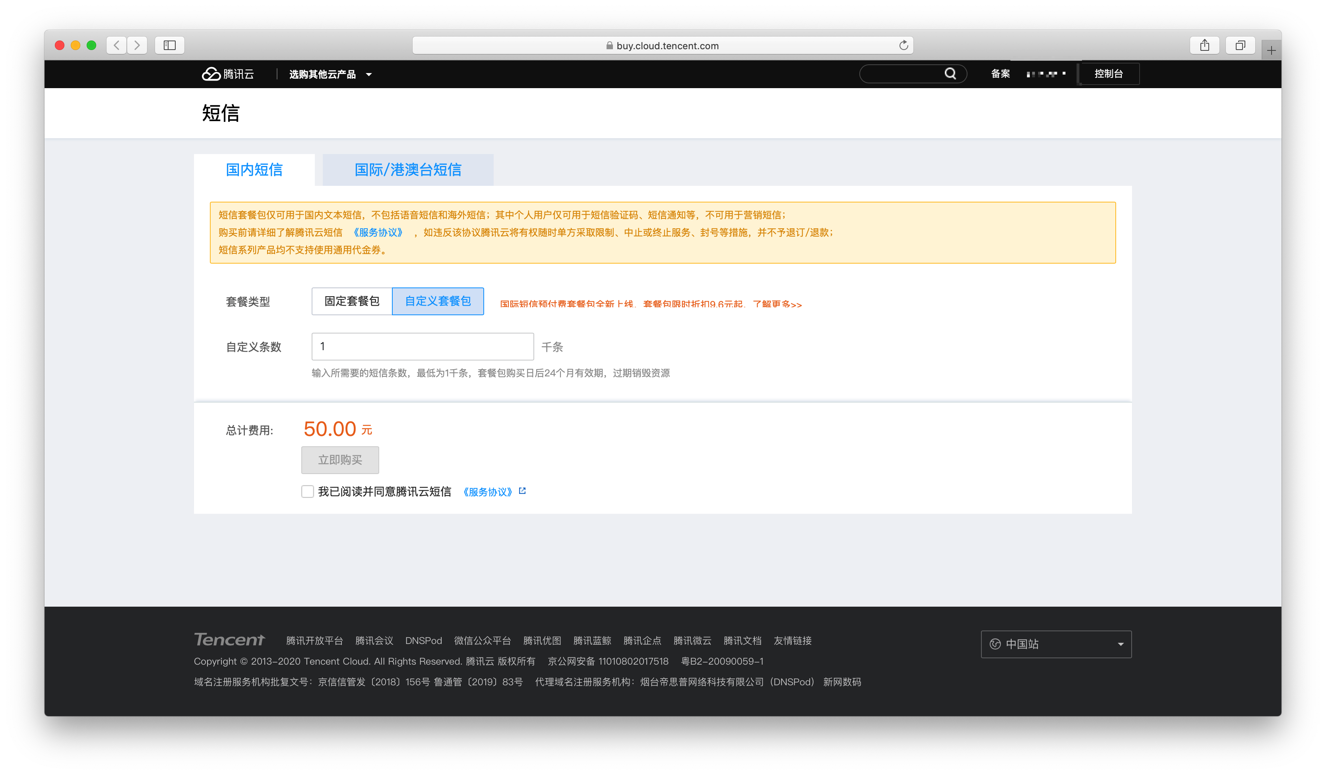Click the header search box
Image resolution: width=1326 pixels, height=775 pixels.
[913, 73]
